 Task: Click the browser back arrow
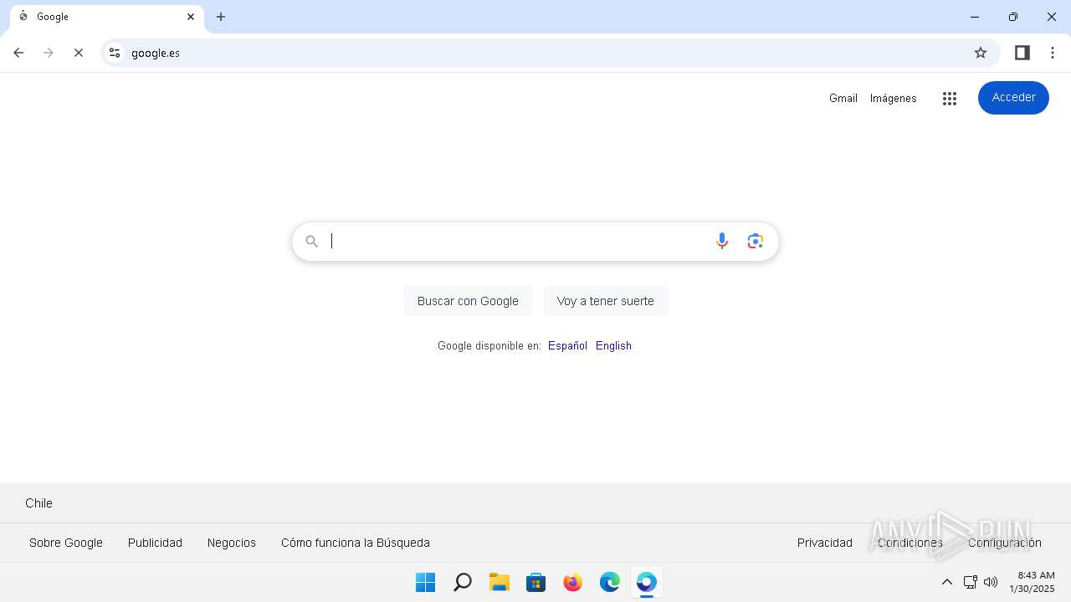[18, 53]
